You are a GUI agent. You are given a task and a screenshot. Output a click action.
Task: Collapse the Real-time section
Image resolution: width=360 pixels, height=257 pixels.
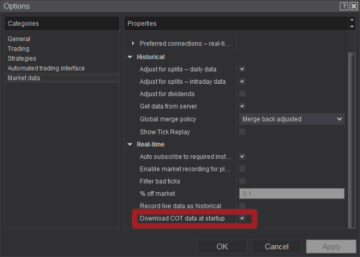click(x=130, y=145)
